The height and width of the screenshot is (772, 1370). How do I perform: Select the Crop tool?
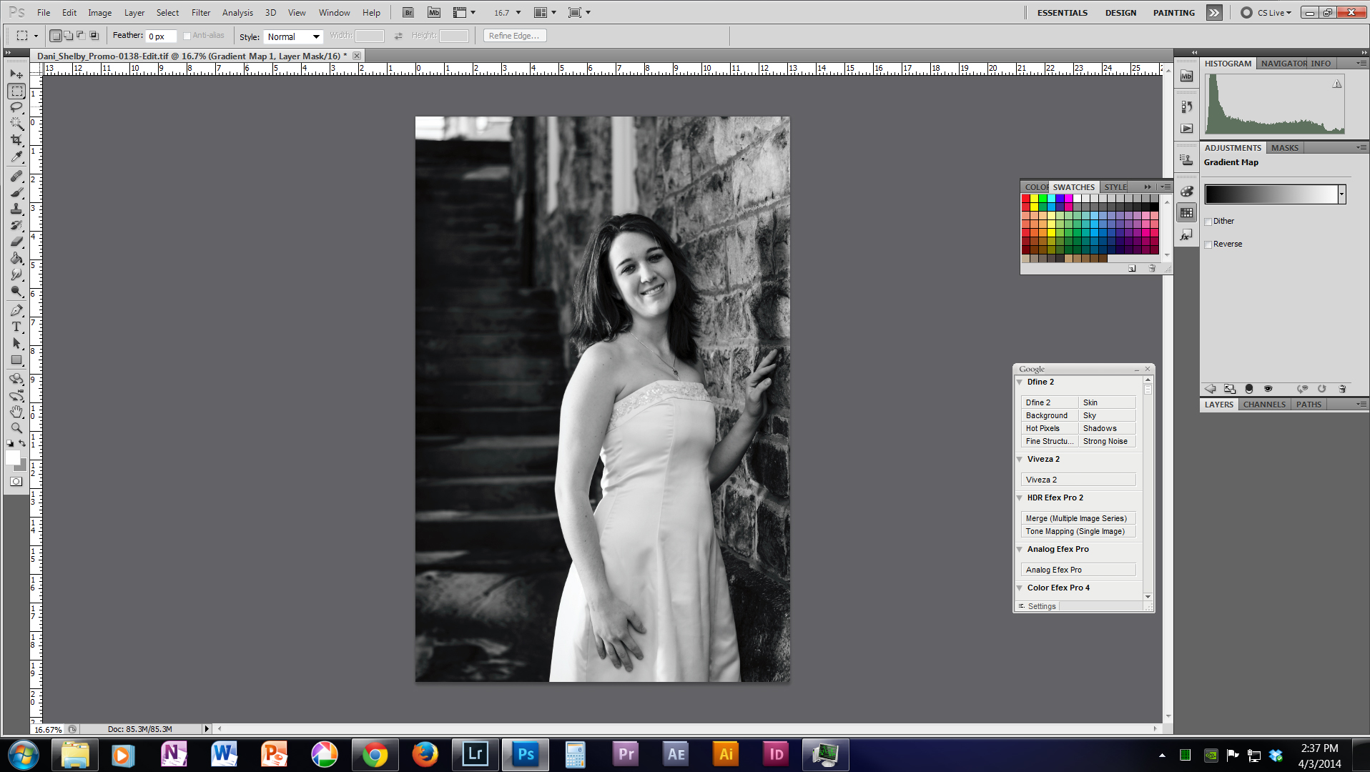(16, 140)
